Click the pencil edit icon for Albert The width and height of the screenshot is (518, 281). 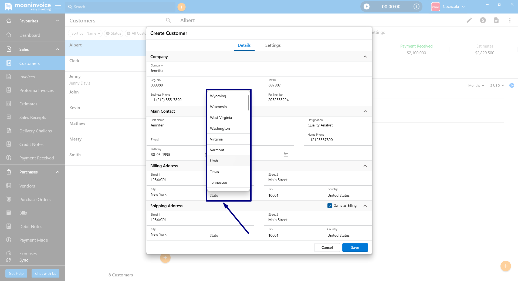[469, 20]
